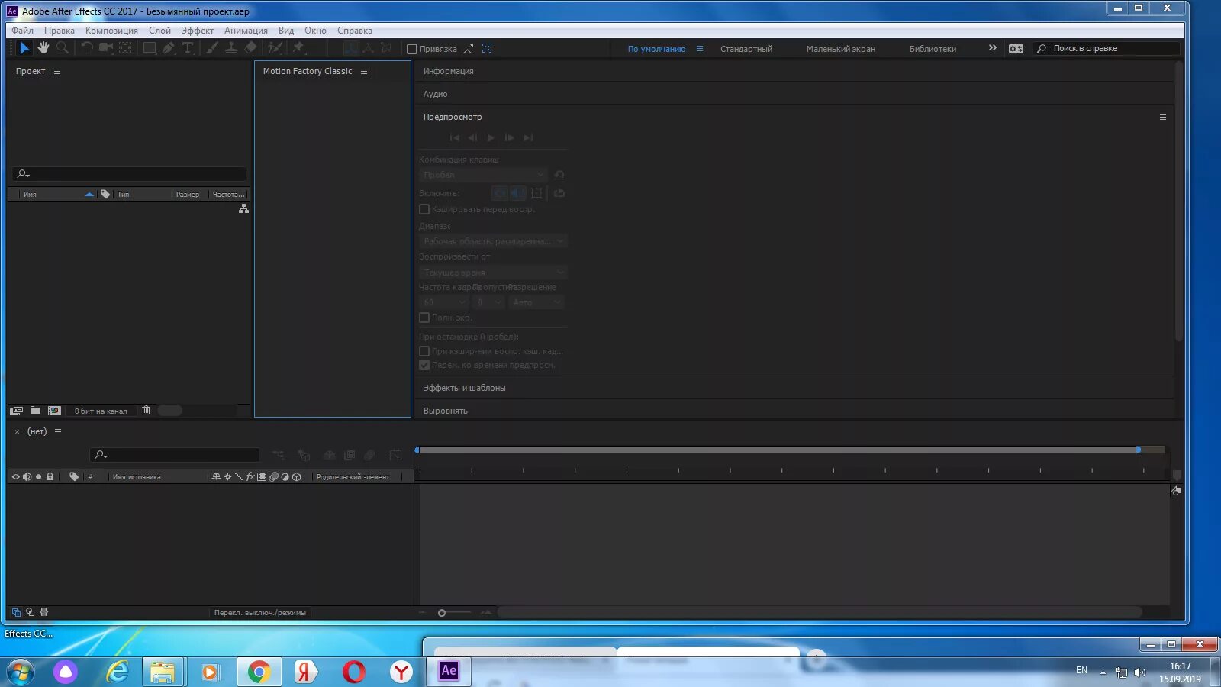1221x687 pixels.
Task: Open Текущее время play-from dropdown
Action: [493, 273]
